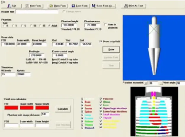Toggle the Draw x-ray field checkbox
The height and width of the screenshot is (137, 185).
(x=101, y=42)
